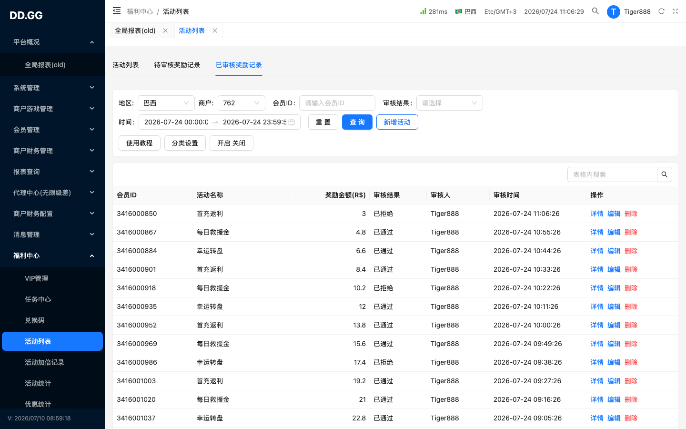This screenshot has height=429, width=686.
Task: Collapse the sidebar with the hamburger icon
Action: click(x=117, y=10)
